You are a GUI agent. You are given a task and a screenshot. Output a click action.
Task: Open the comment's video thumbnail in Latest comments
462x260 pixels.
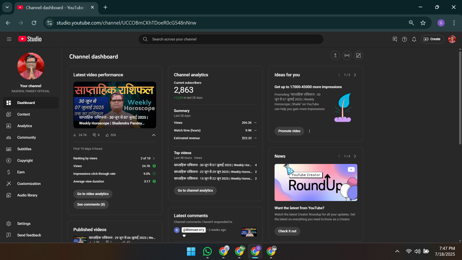click(x=249, y=232)
